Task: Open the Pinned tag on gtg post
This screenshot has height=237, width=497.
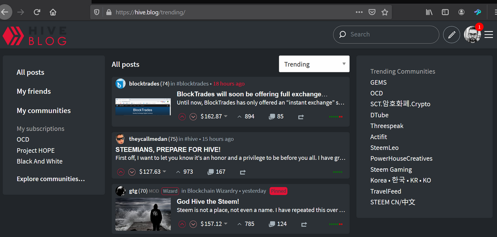Action: tap(278, 191)
